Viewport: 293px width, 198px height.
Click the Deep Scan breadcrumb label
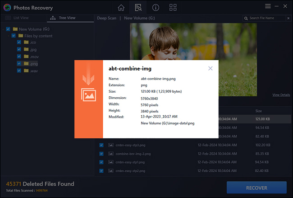pos(106,18)
